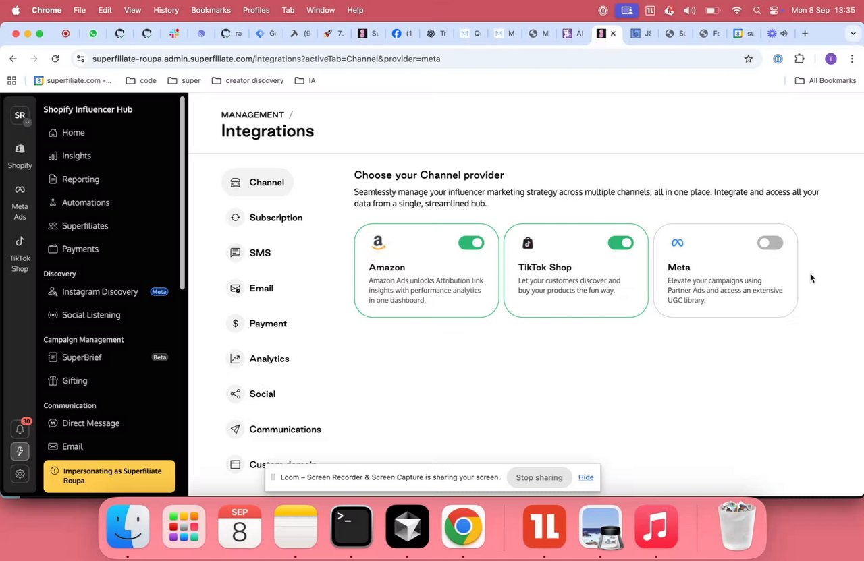Open TikTok Shop in the left rail
This screenshot has width=864, height=561.
coord(20,254)
